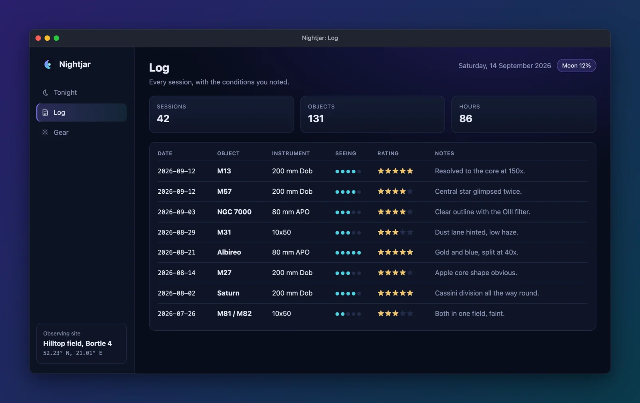The width and height of the screenshot is (640, 403).
Task: Click the document icon beside Log
Action: pyautogui.click(x=45, y=113)
